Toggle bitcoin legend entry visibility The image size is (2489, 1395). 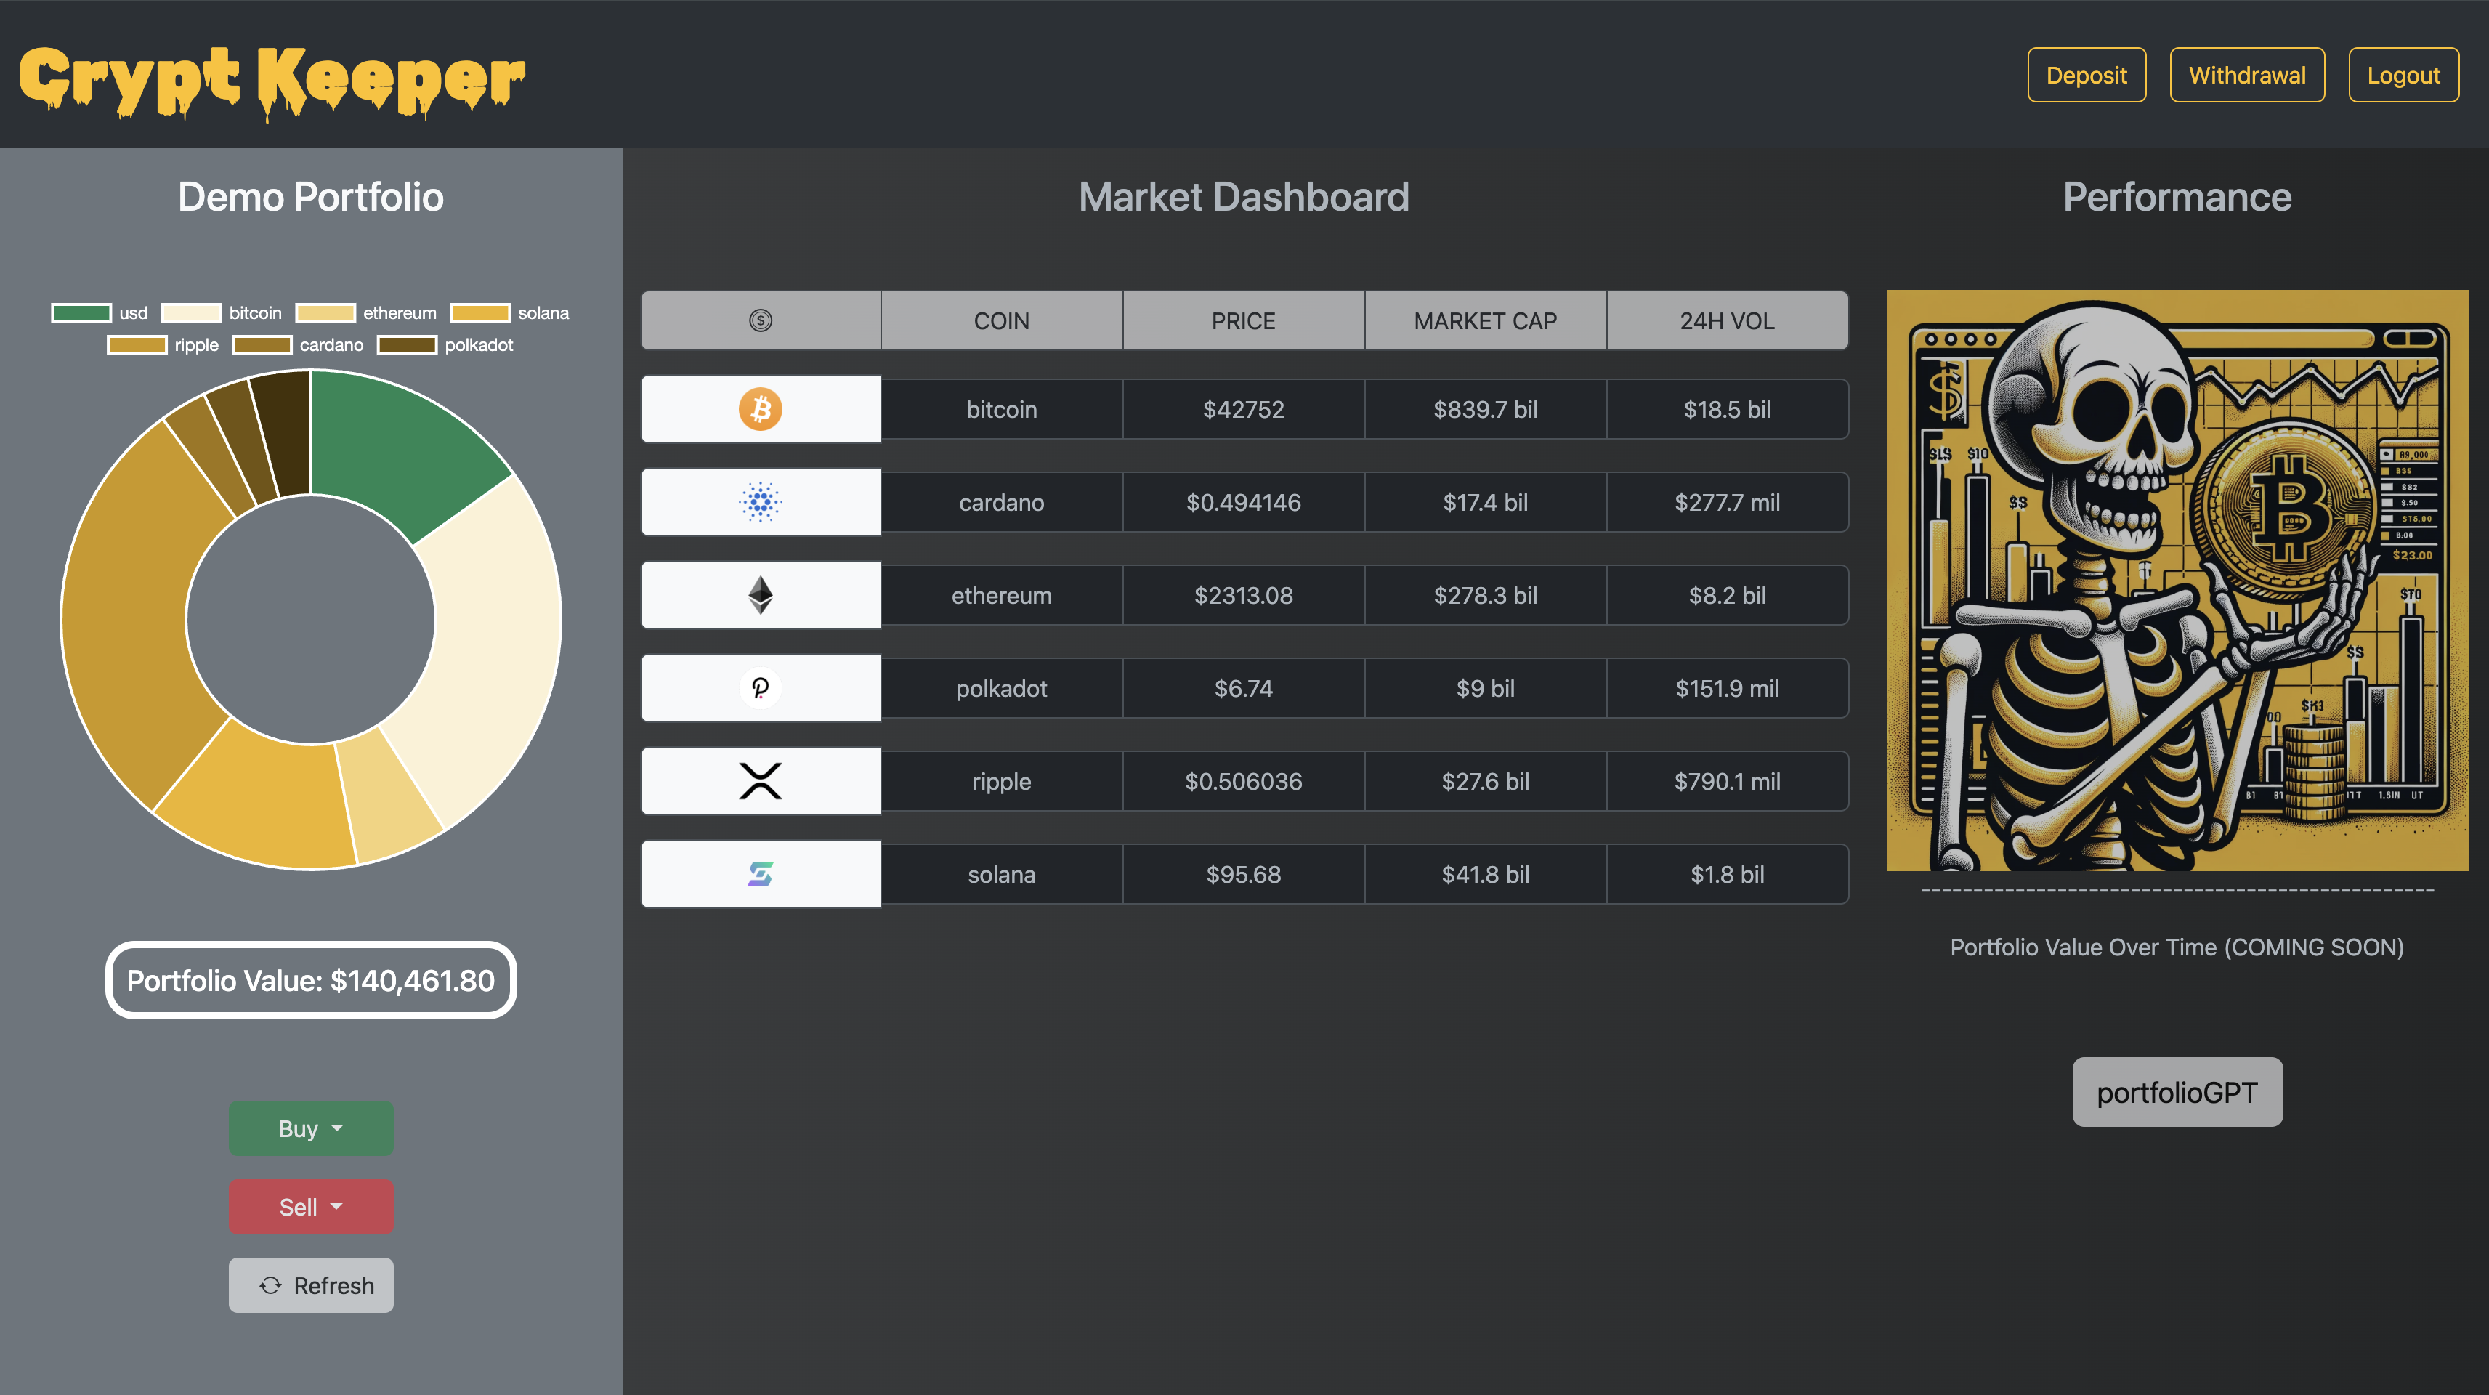click(222, 313)
